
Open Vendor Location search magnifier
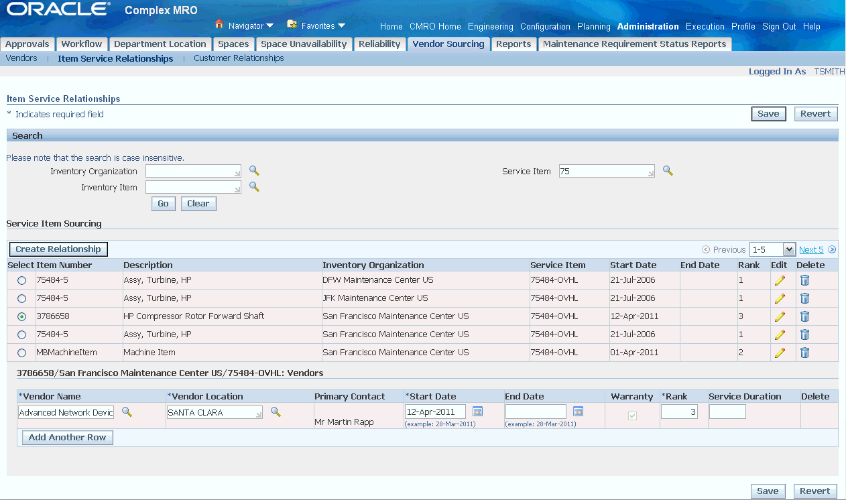click(275, 412)
